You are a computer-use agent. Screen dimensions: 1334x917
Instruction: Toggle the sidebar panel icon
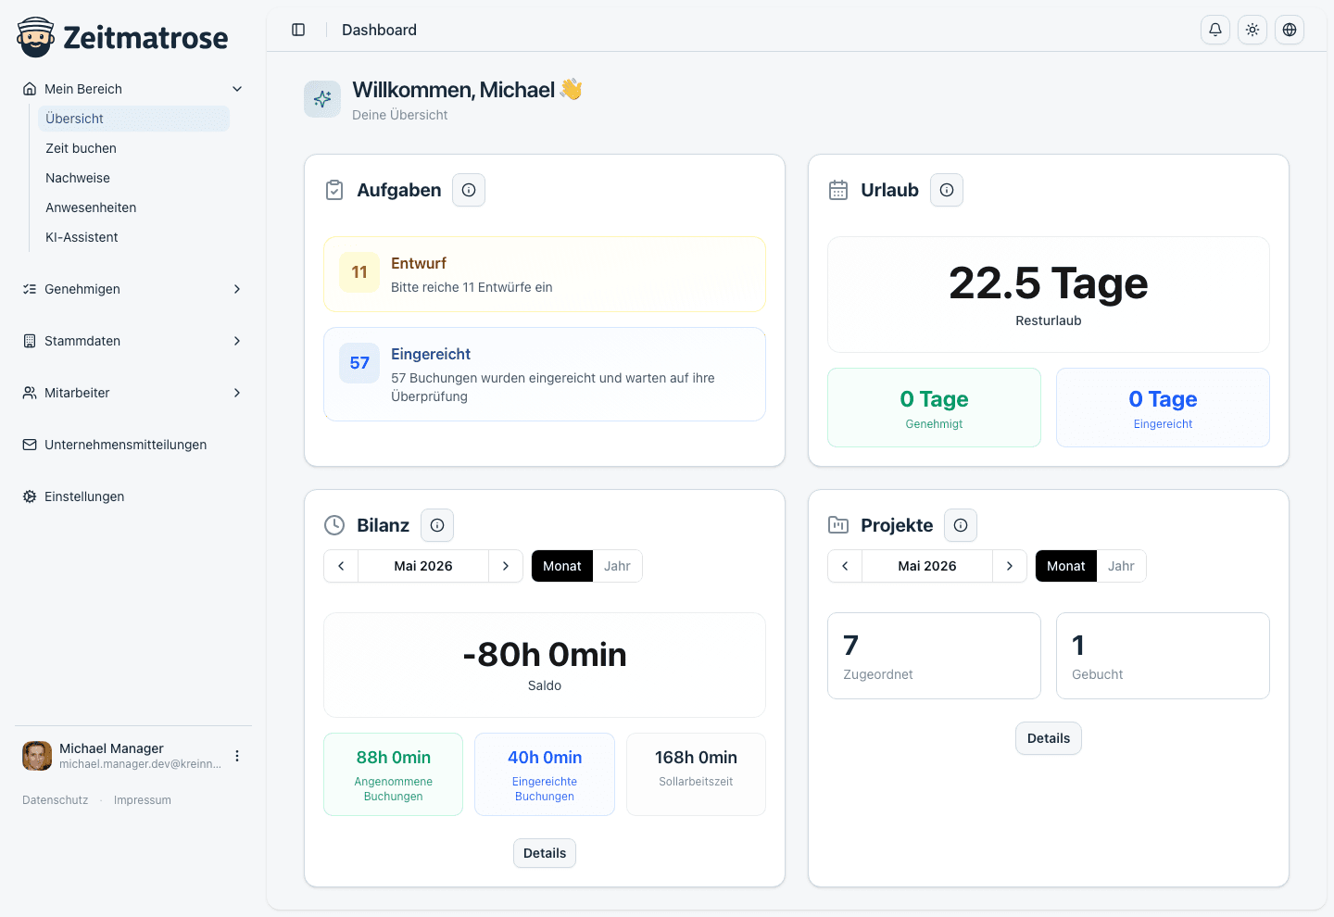(x=298, y=30)
